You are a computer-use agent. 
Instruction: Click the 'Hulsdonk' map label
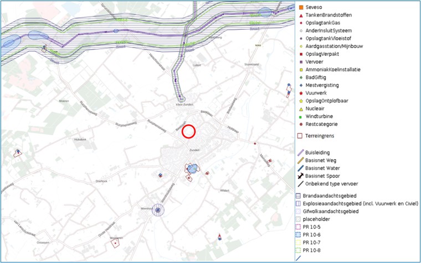80,140
